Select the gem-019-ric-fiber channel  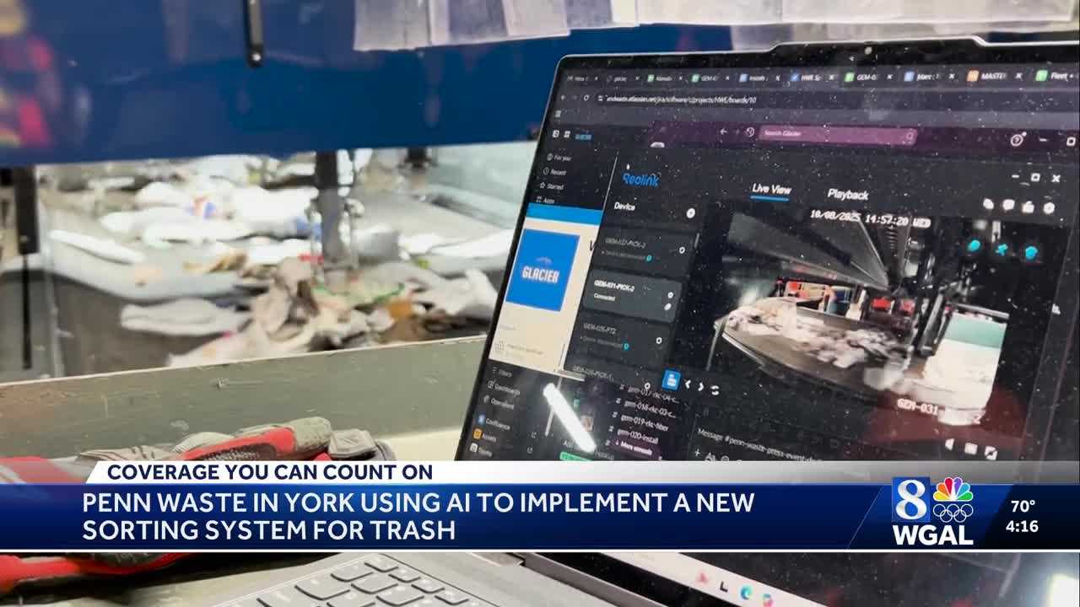point(645,422)
